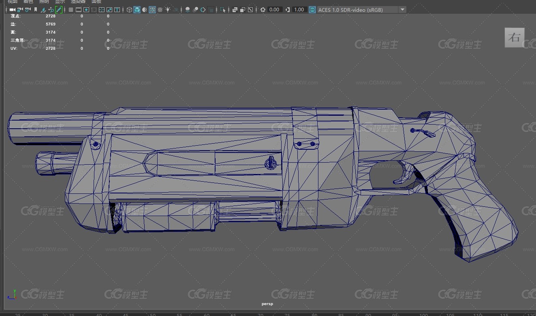536x316 pixels.
Task: Click the 面 face count 3174
Action: (51, 32)
